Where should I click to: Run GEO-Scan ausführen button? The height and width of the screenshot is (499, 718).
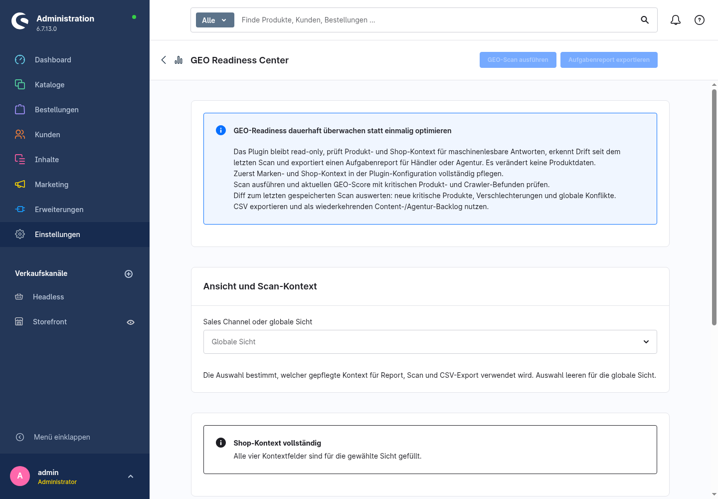[x=518, y=60]
